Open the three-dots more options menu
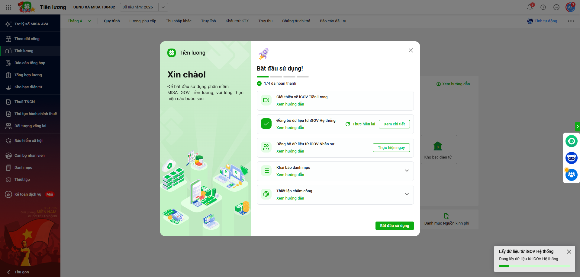 (x=571, y=21)
